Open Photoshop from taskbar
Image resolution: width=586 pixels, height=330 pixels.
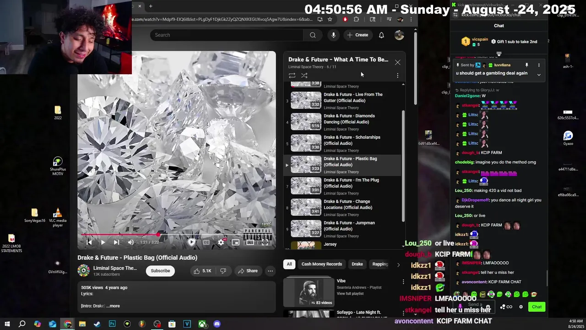click(112, 324)
